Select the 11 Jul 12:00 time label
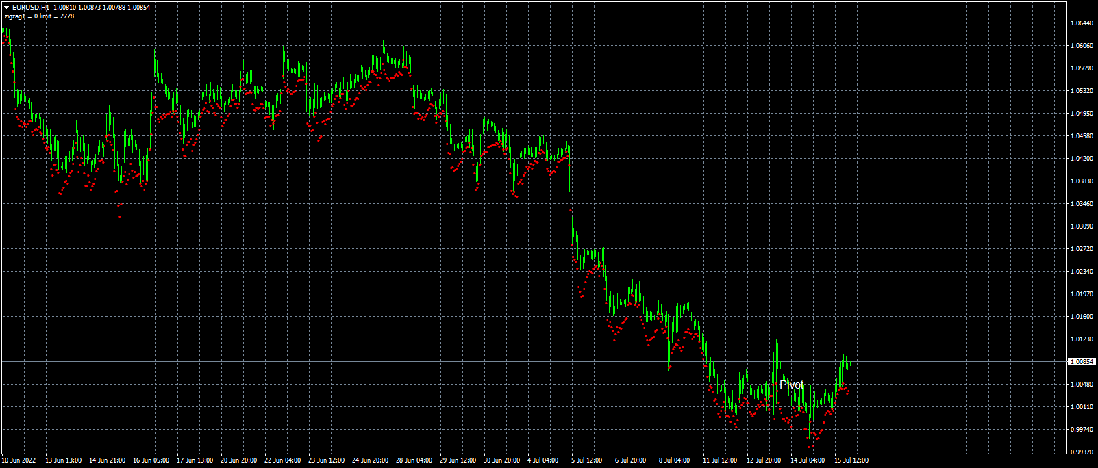The image size is (1098, 468). click(x=721, y=460)
